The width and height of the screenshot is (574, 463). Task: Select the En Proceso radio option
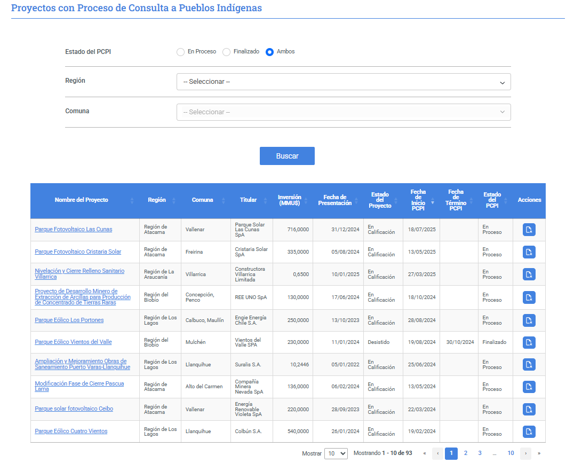(x=181, y=52)
